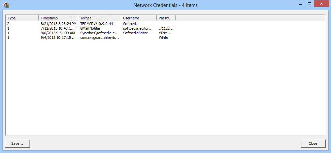This screenshot has height=153, width=331.
Task: Sort by the Password column header
Action: (x=166, y=18)
